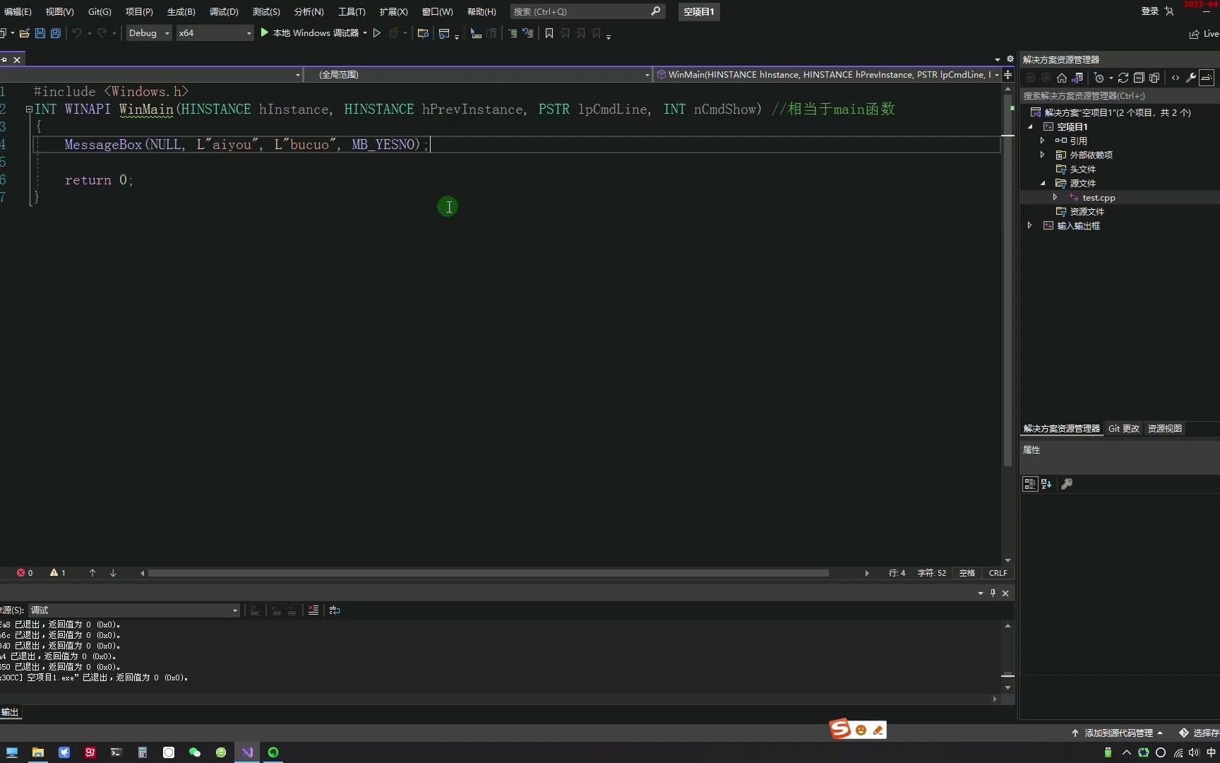Refresh the Solution Explorer with sync icon
Image resolution: width=1220 pixels, height=763 pixels.
1123,78
